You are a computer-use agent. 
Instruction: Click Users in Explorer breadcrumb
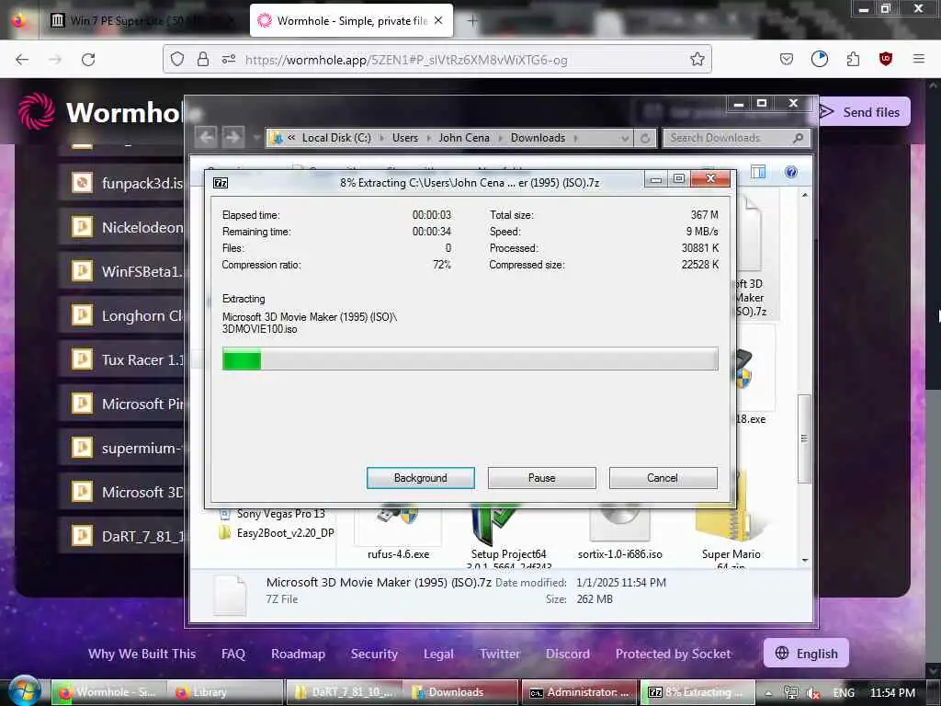[405, 138]
